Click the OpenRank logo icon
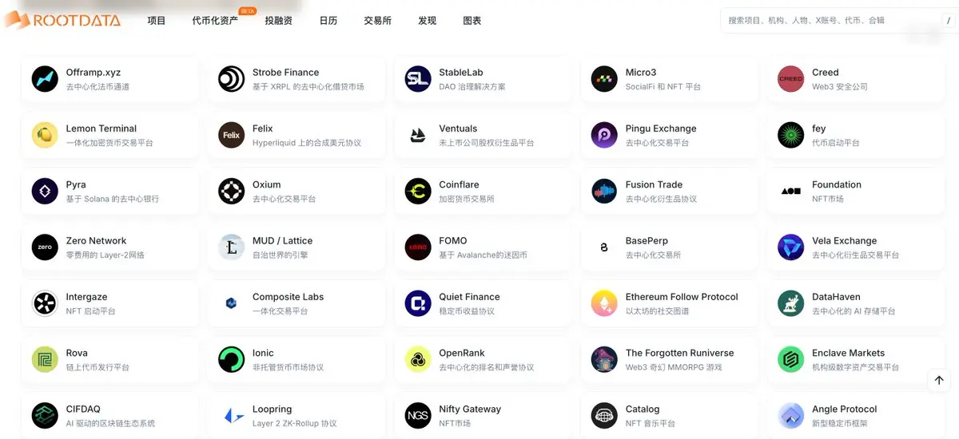Screen dimensions: 959x439 (418, 359)
